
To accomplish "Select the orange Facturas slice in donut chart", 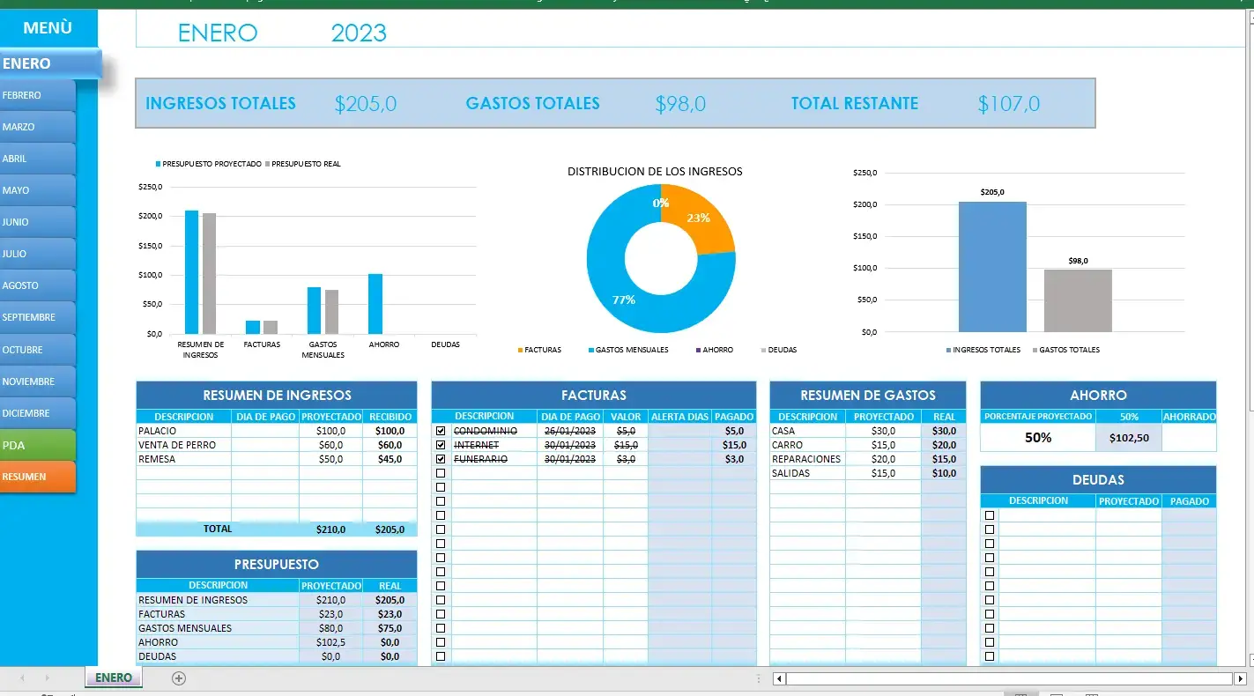I will (x=701, y=217).
